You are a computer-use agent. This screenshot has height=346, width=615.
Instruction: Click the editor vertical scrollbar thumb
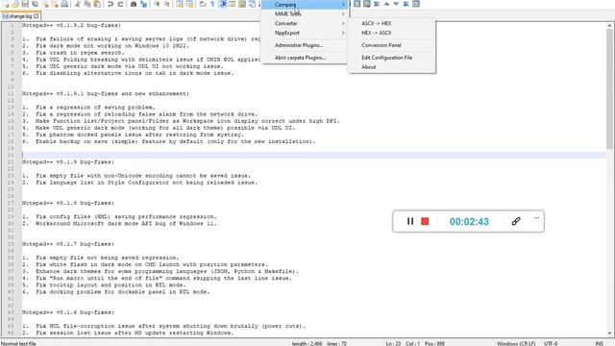(610, 89)
